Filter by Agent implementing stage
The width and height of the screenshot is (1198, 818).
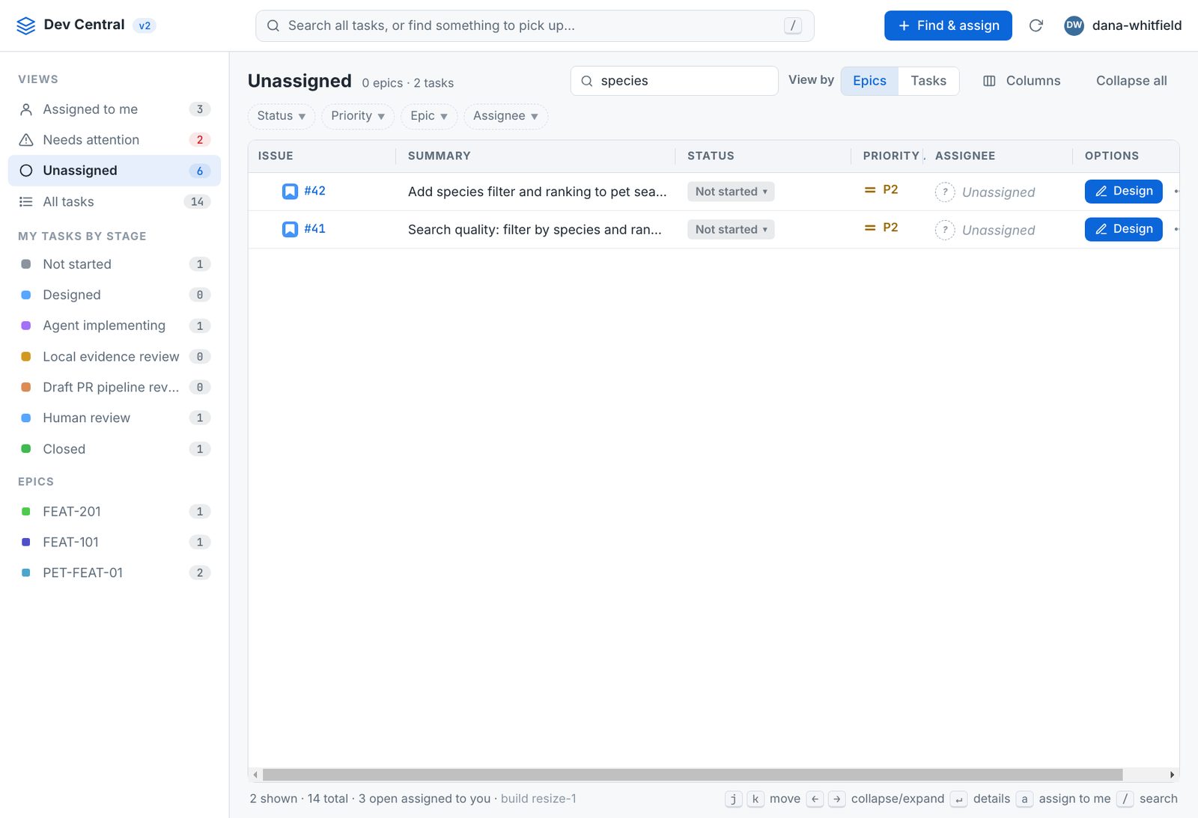coord(115,326)
